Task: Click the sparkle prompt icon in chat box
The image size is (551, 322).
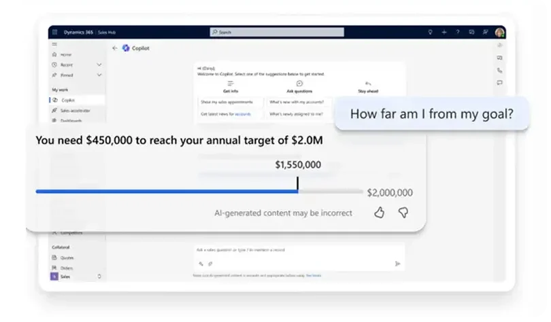Action: click(201, 264)
